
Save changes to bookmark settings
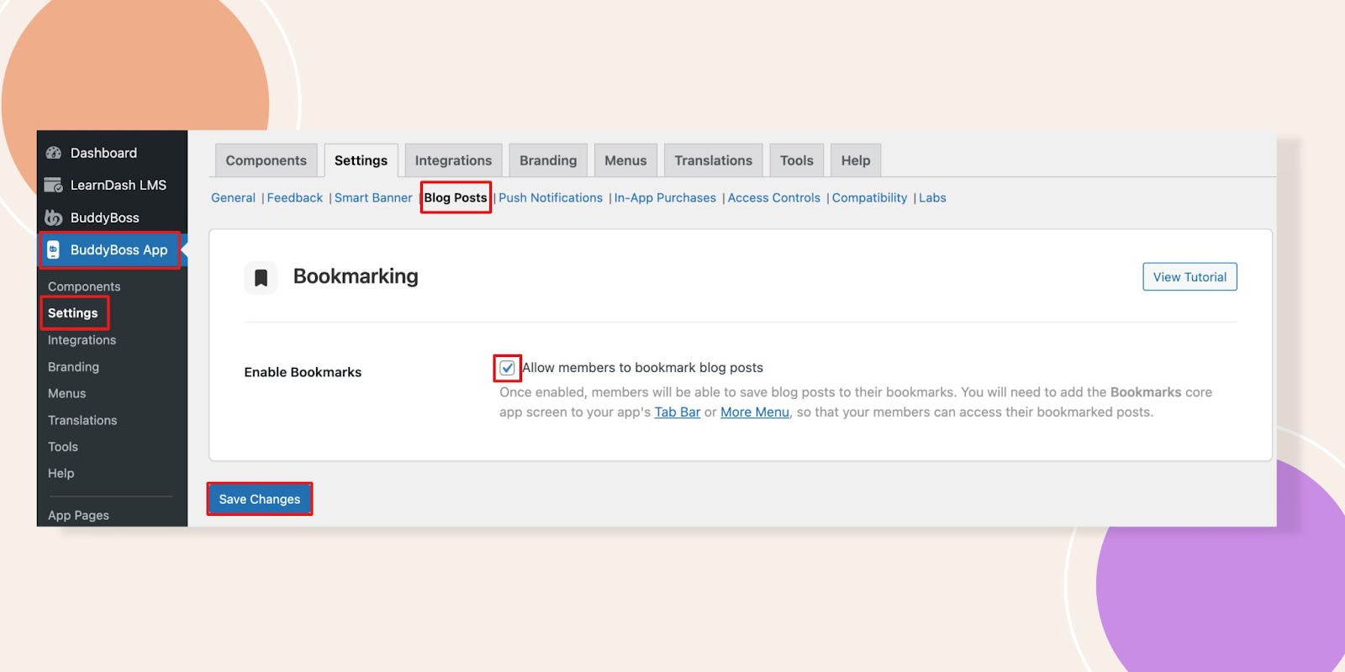pyautogui.click(x=260, y=499)
